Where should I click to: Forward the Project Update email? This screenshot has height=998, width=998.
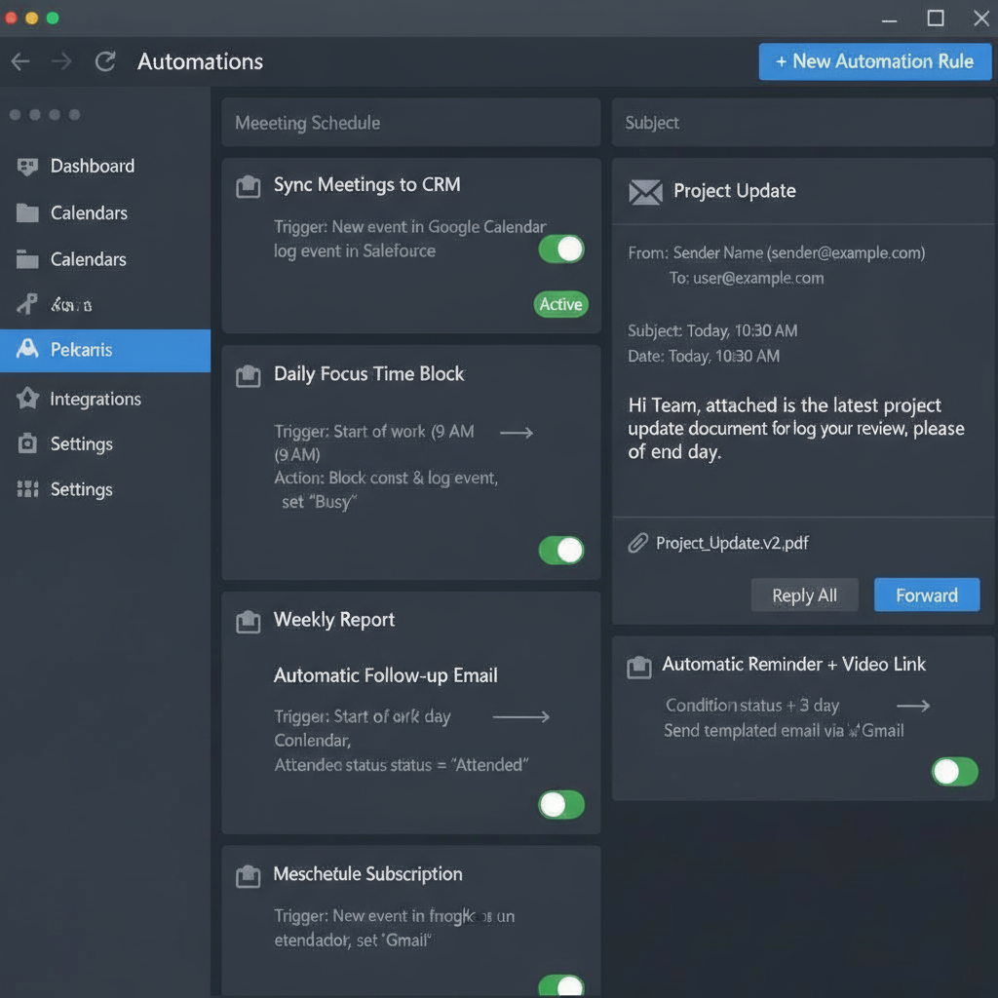coord(926,595)
